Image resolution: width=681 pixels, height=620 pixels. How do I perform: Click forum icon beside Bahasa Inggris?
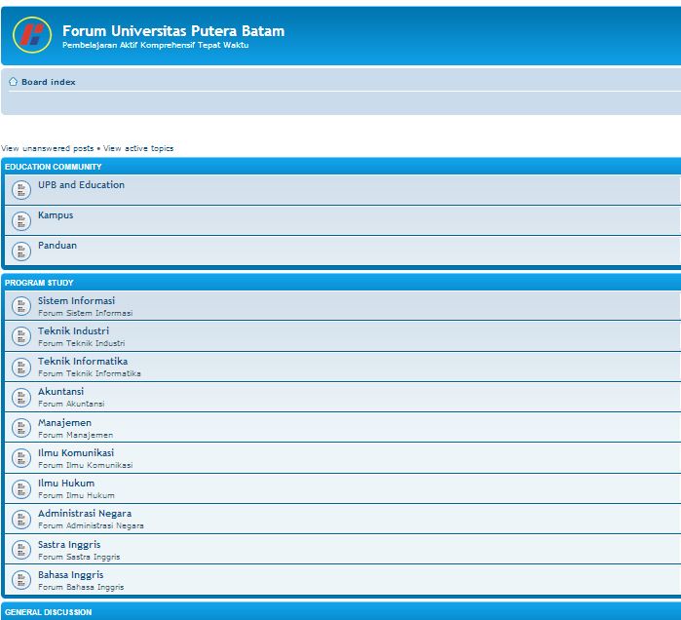[21, 580]
